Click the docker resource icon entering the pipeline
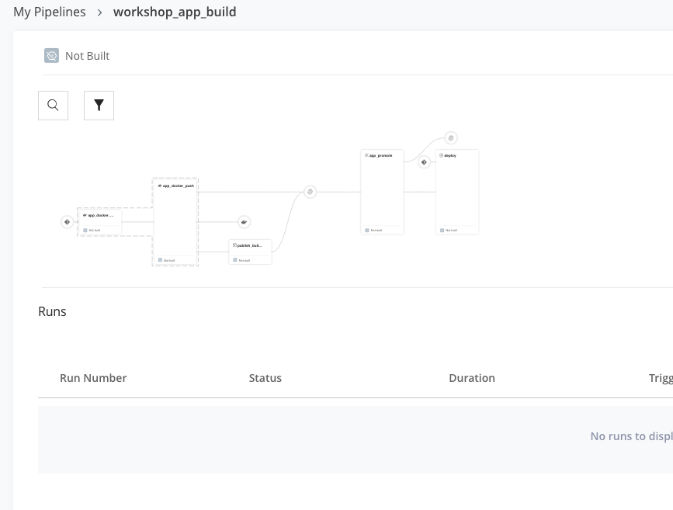The image size is (673, 510). (67, 221)
